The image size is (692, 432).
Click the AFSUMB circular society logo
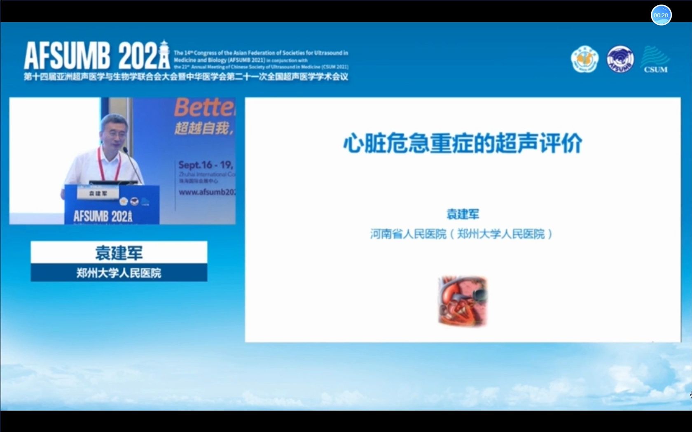620,59
